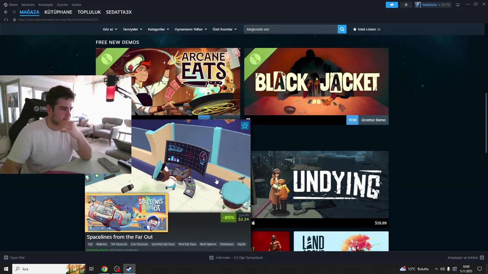Switch to Big Picture mode icon

pos(457,5)
